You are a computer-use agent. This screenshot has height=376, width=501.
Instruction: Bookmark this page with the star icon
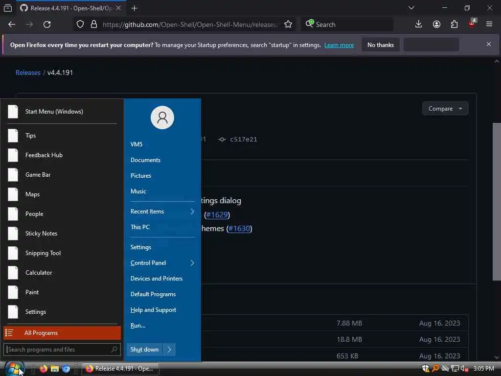(x=288, y=24)
